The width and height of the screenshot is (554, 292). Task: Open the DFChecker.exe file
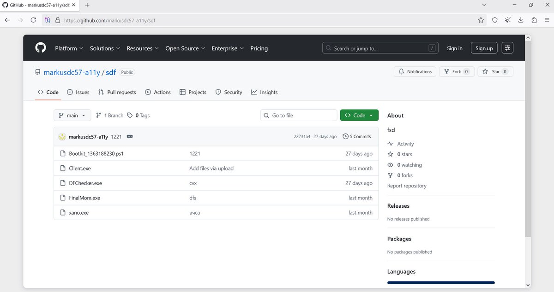point(85,183)
